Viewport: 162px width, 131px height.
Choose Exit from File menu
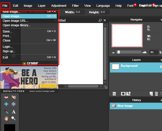(29, 57)
